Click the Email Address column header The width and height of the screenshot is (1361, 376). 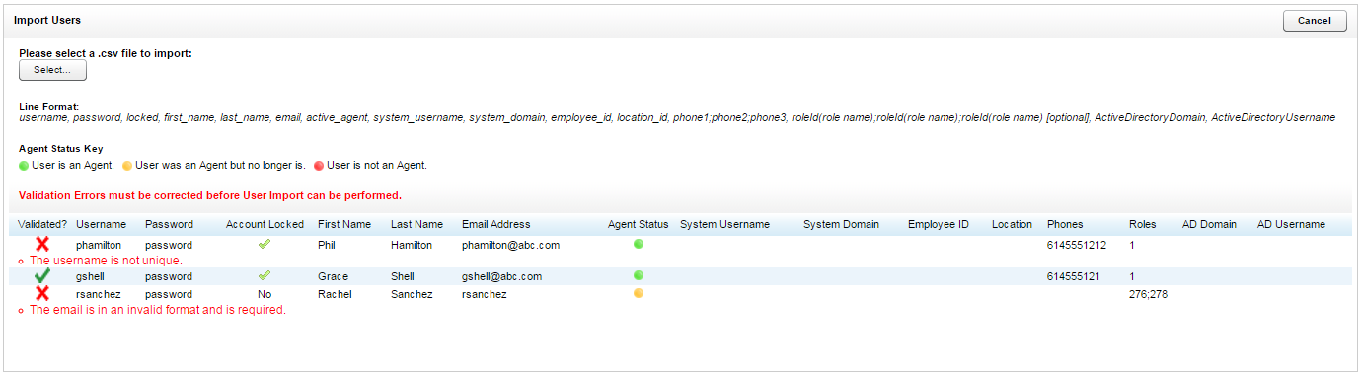point(495,224)
